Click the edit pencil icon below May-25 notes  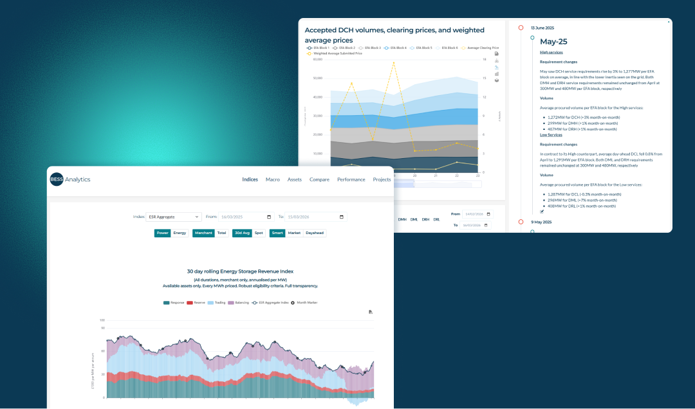pos(542,212)
